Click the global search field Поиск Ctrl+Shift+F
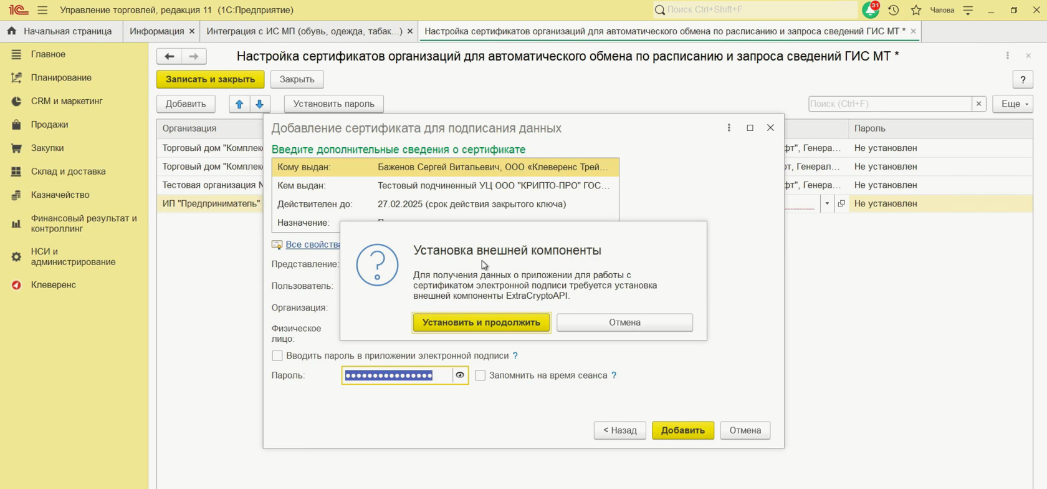Screen dimensions: 1047x489 point(755,10)
